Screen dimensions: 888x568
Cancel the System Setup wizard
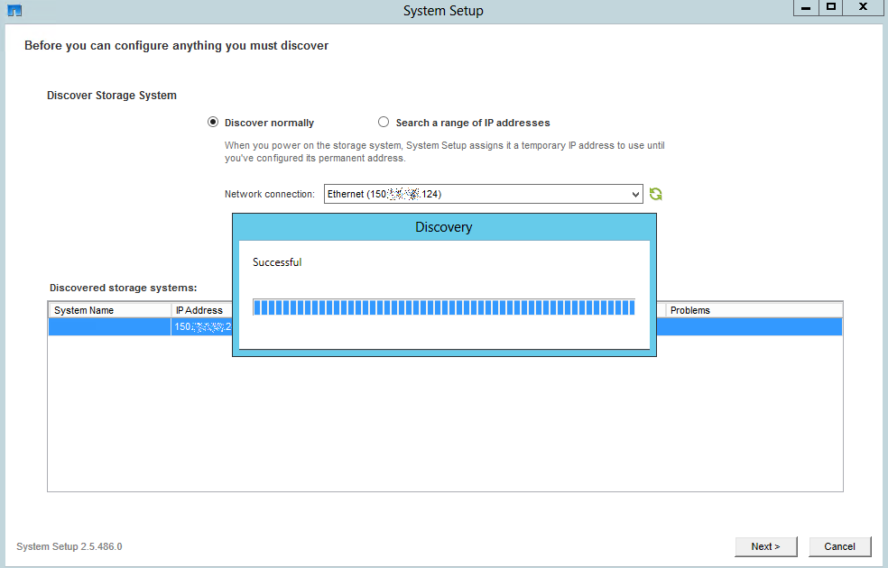pyautogui.click(x=839, y=546)
